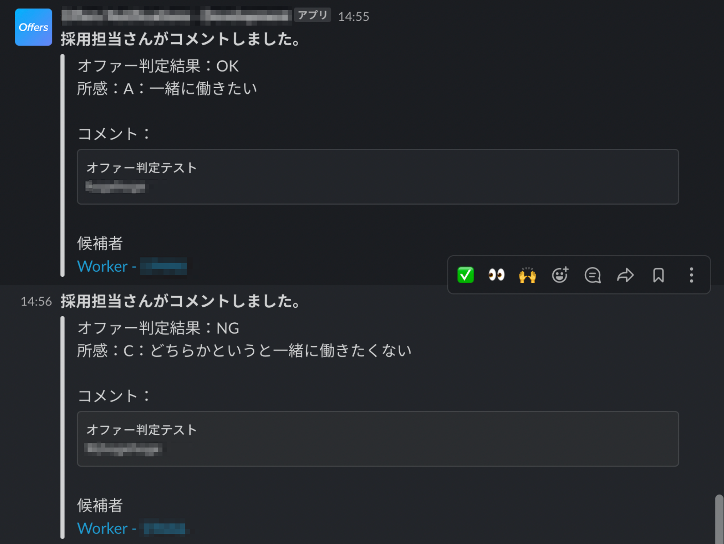React with the raised hands emoji

pyautogui.click(x=528, y=275)
